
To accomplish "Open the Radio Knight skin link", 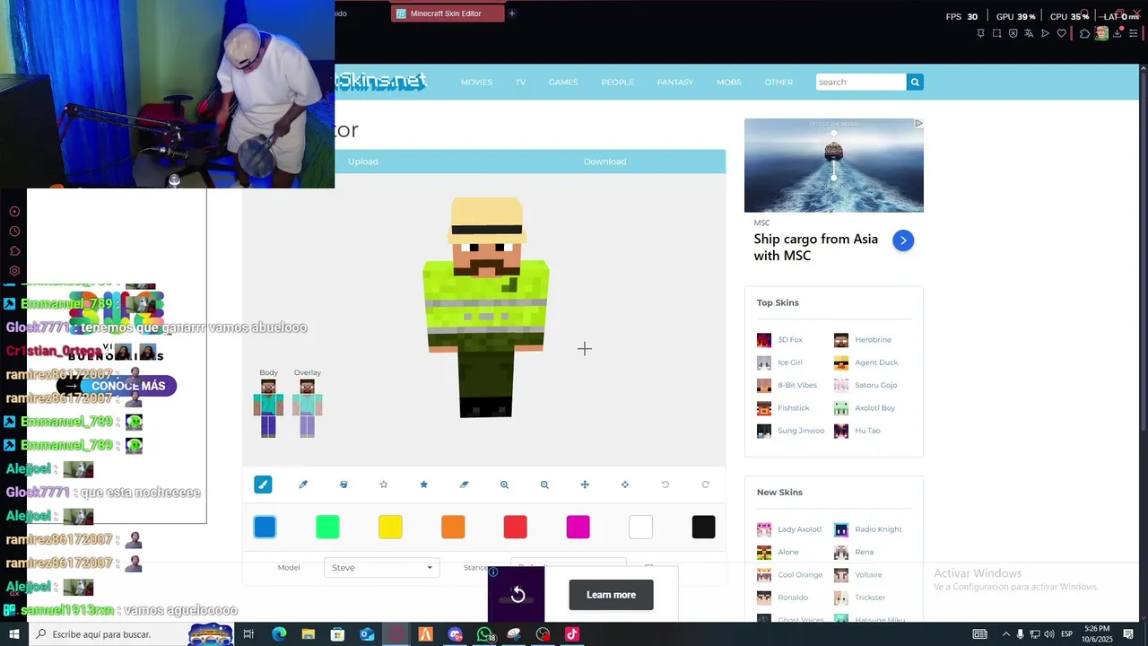I will (x=878, y=529).
